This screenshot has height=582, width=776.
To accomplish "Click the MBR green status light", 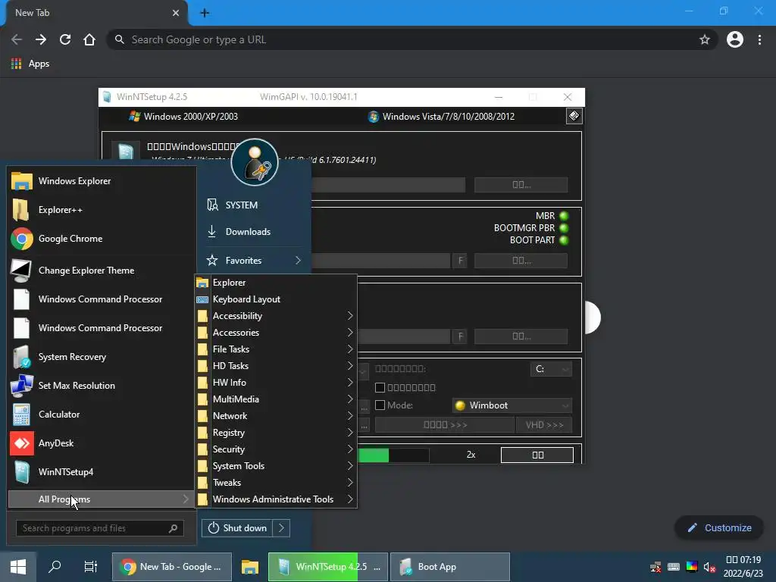I will (564, 216).
